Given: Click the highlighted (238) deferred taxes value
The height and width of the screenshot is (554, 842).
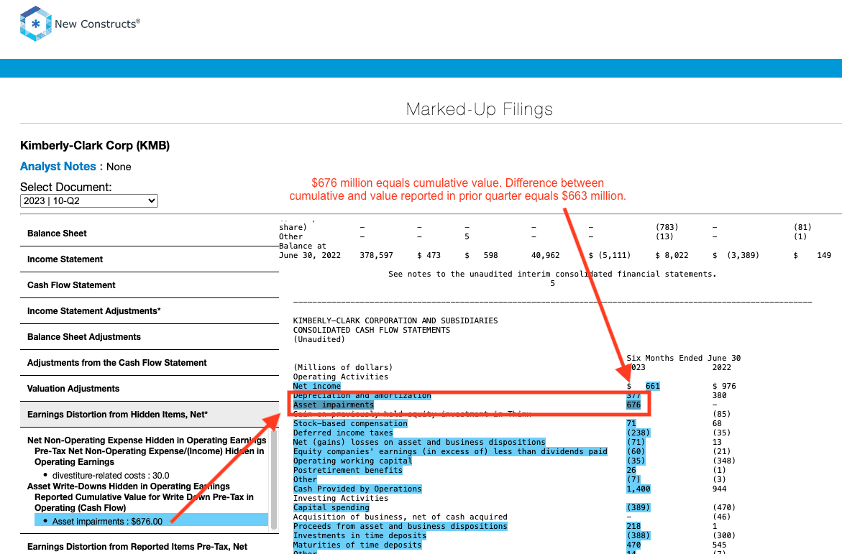Looking at the screenshot, I should (639, 433).
